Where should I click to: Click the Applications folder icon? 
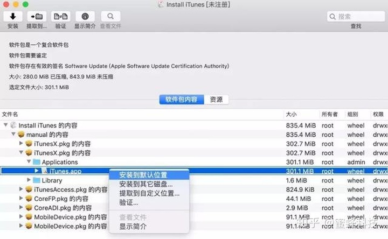37,162
